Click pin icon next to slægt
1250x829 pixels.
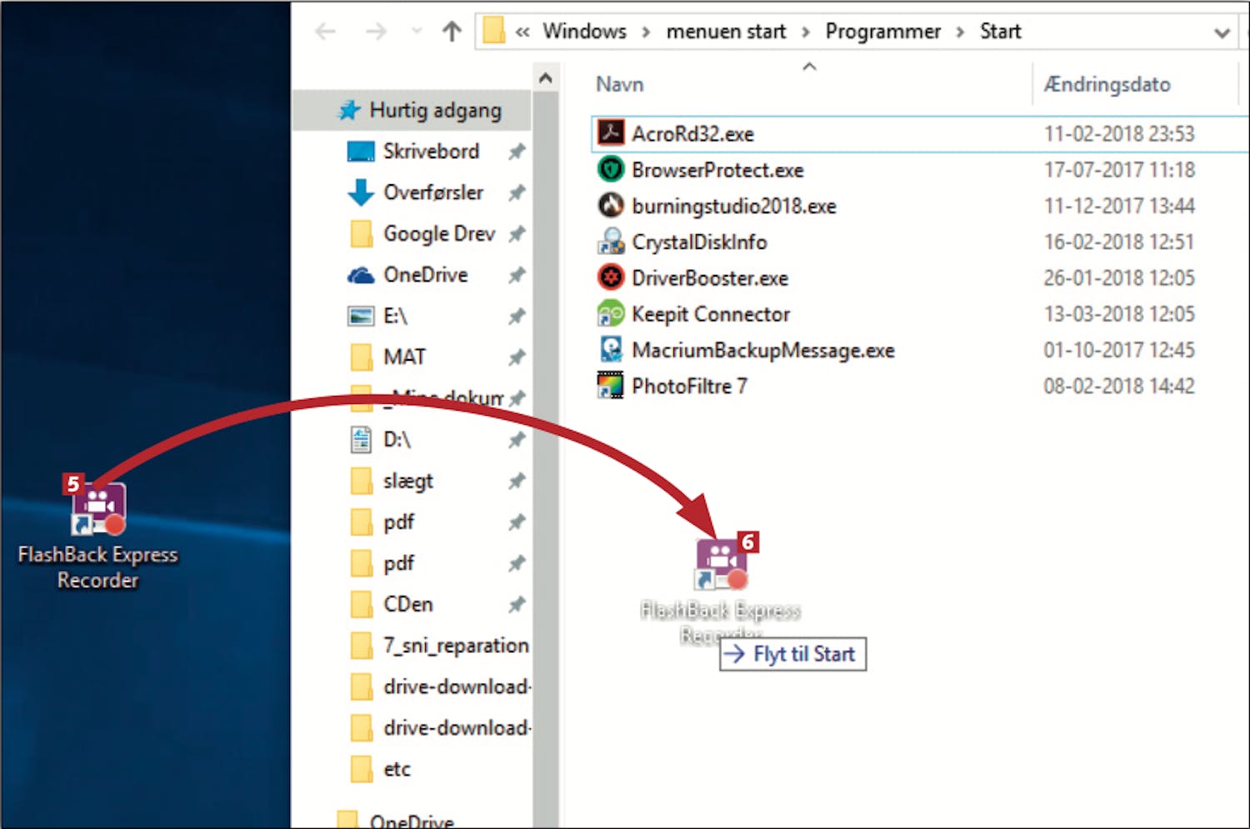tap(517, 481)
